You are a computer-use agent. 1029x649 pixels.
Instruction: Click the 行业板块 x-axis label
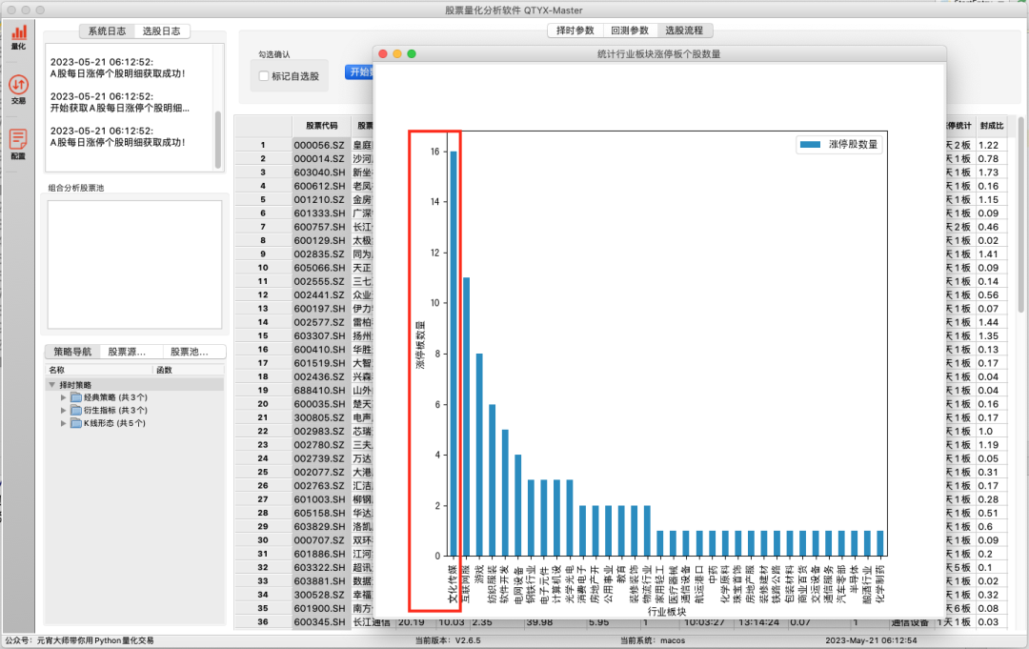667,612
